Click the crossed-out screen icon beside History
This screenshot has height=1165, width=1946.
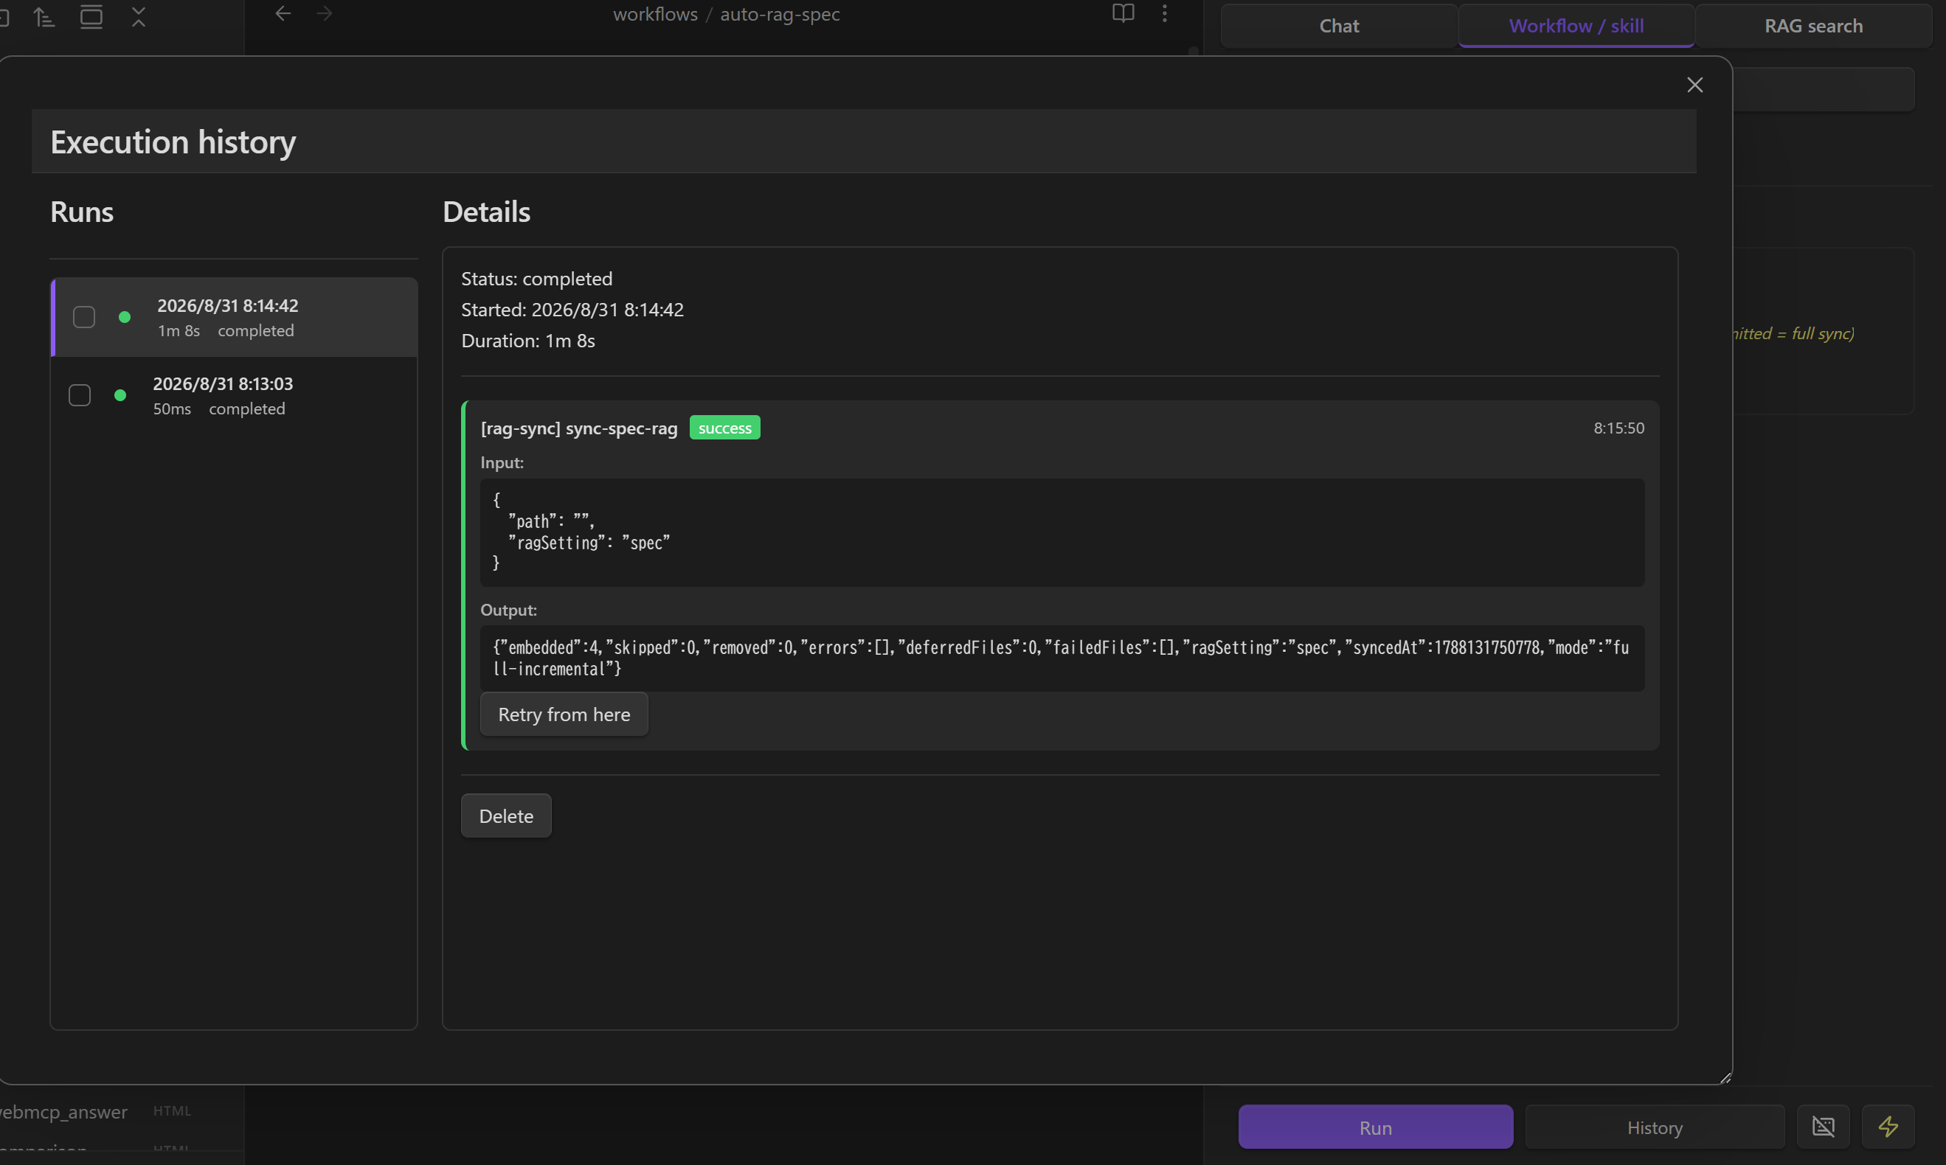[1823, 1127]
